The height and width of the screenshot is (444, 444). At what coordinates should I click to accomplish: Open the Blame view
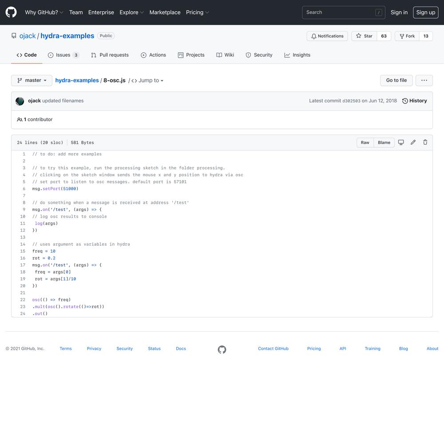(384, 143)
